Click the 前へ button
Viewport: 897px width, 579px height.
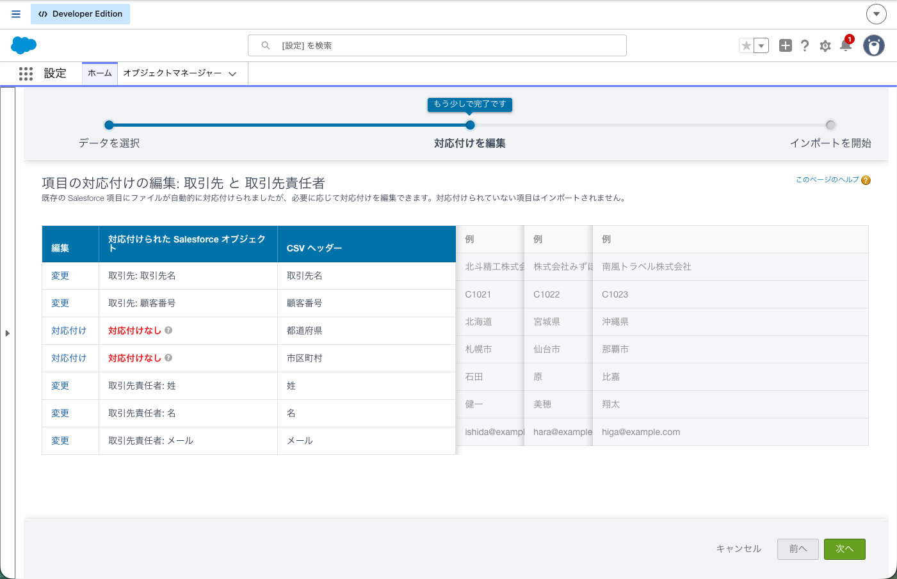coord(798,549)
